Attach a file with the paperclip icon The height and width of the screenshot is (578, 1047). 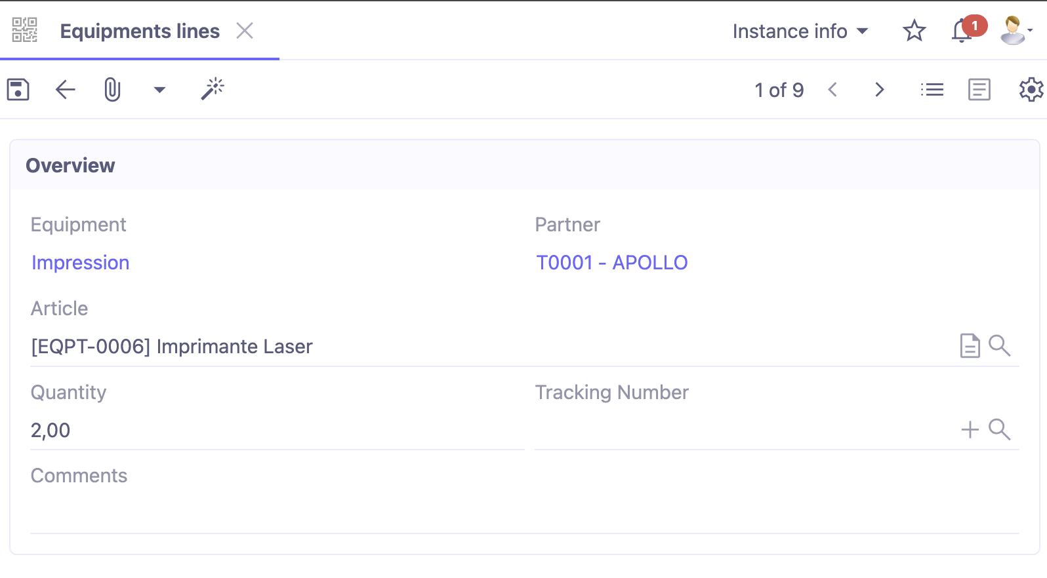[x=112, y=89]
